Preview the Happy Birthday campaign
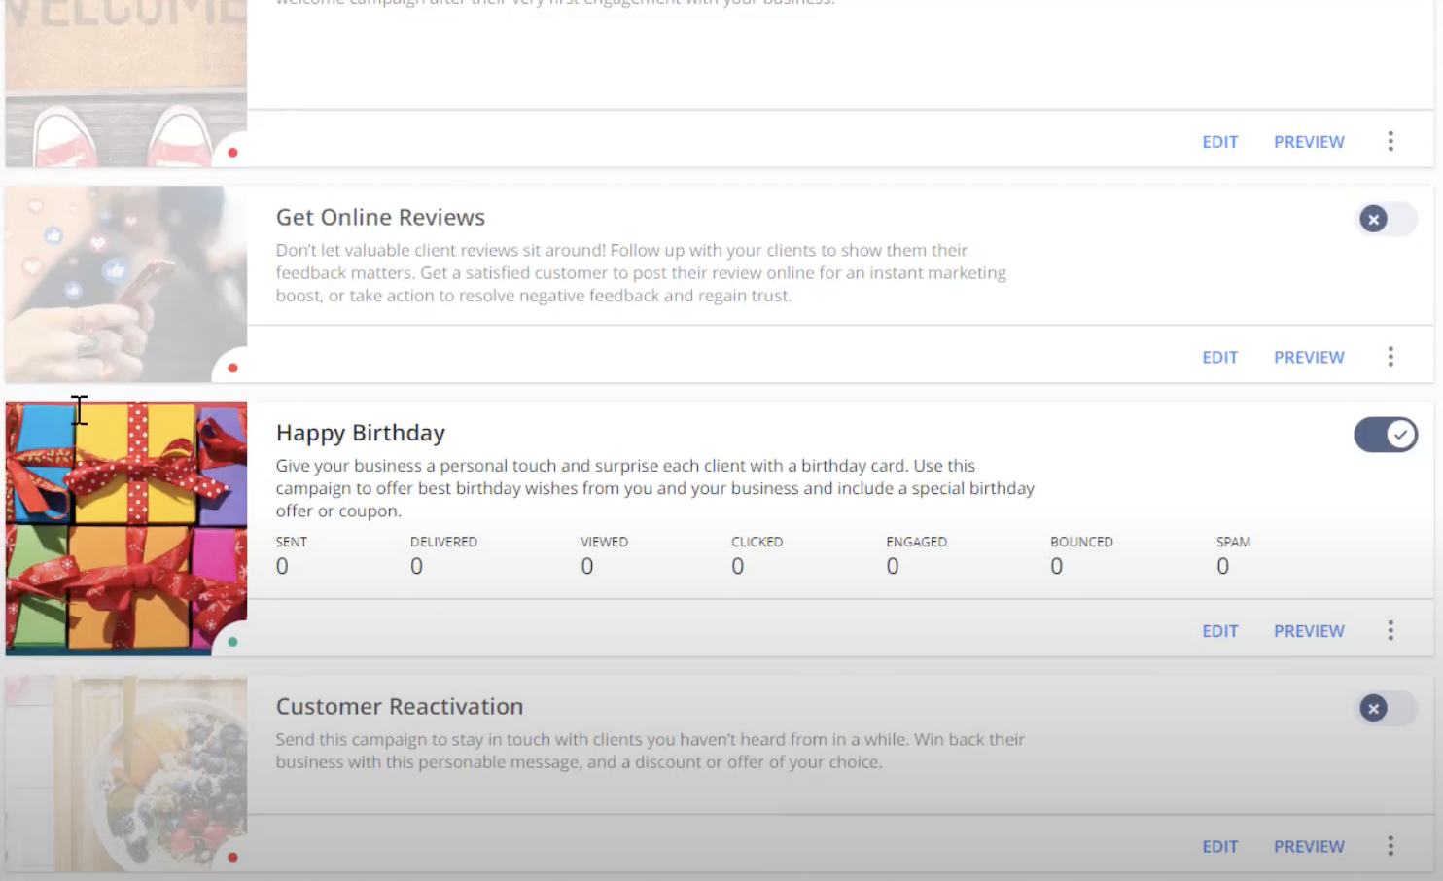 (x=1309, y=631)
